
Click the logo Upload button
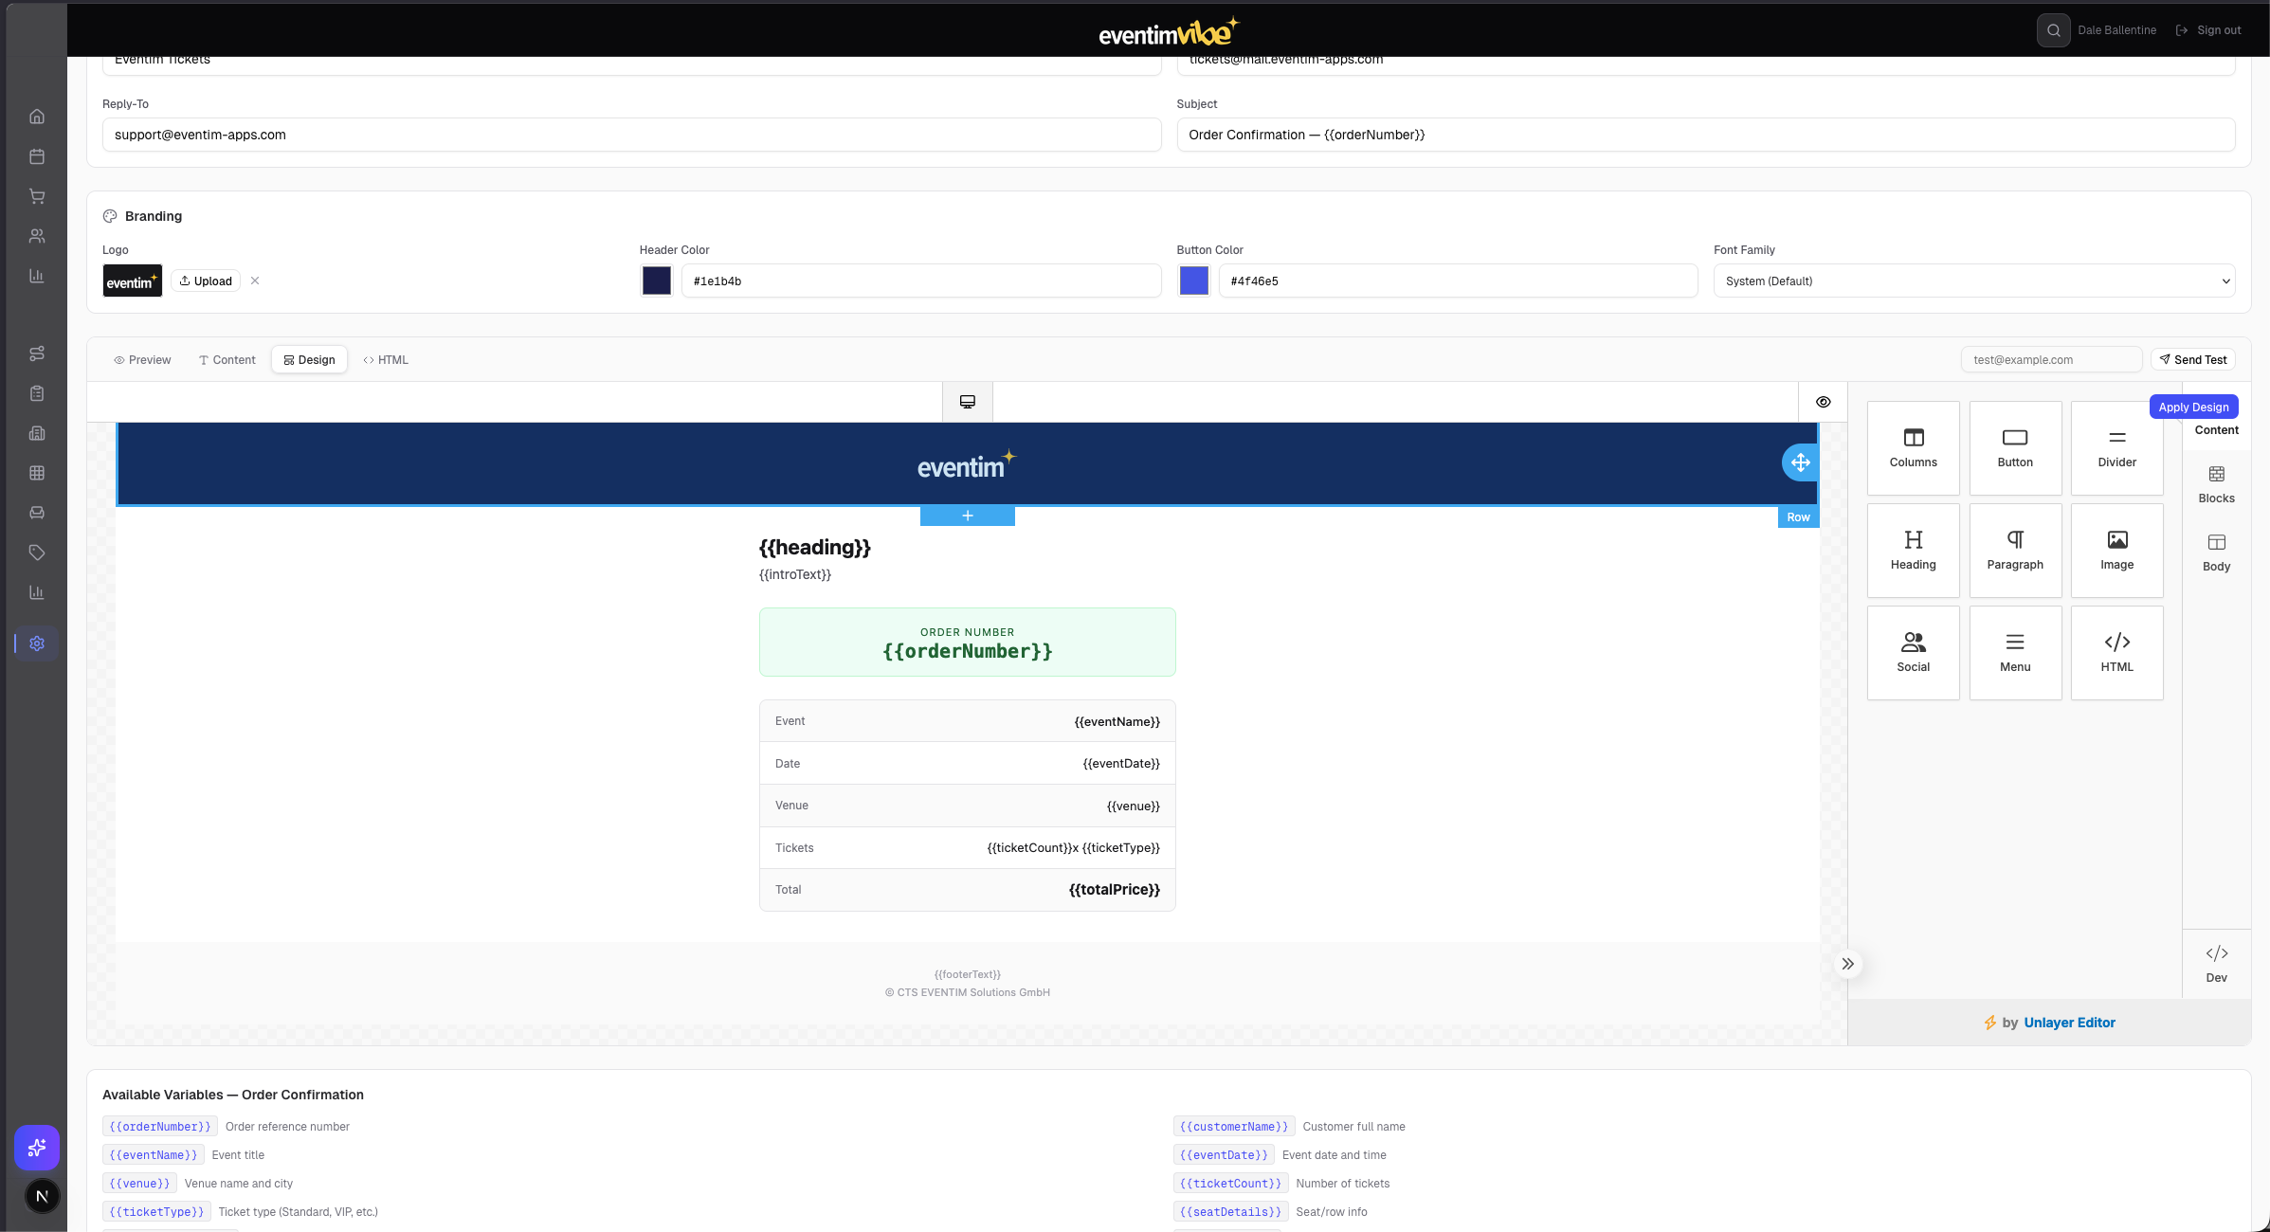point(206,281)
